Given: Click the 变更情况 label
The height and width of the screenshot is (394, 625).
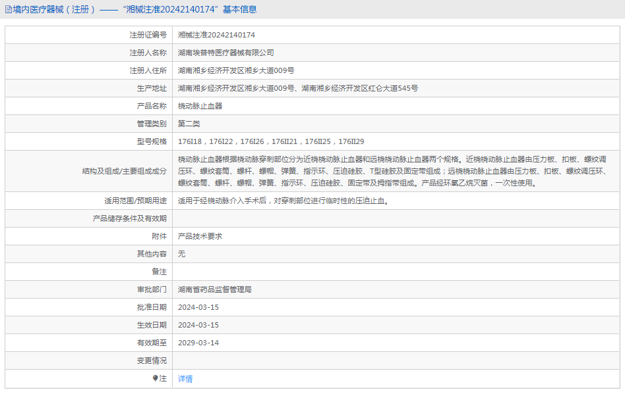Looking at the screenshot, I should pos(152,360).
